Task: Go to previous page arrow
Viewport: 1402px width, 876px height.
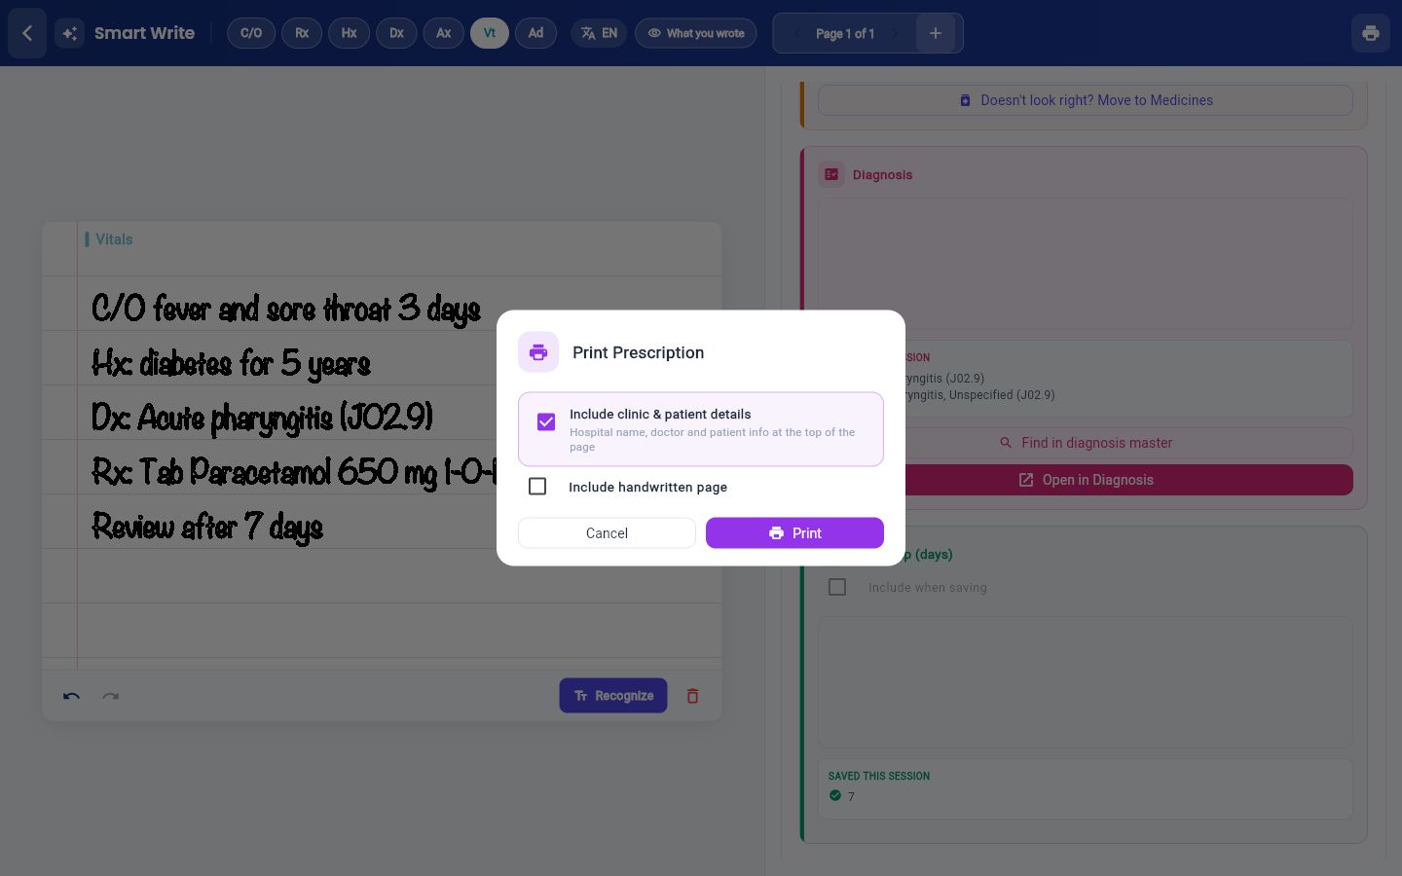Action: [x=797, y=33]
